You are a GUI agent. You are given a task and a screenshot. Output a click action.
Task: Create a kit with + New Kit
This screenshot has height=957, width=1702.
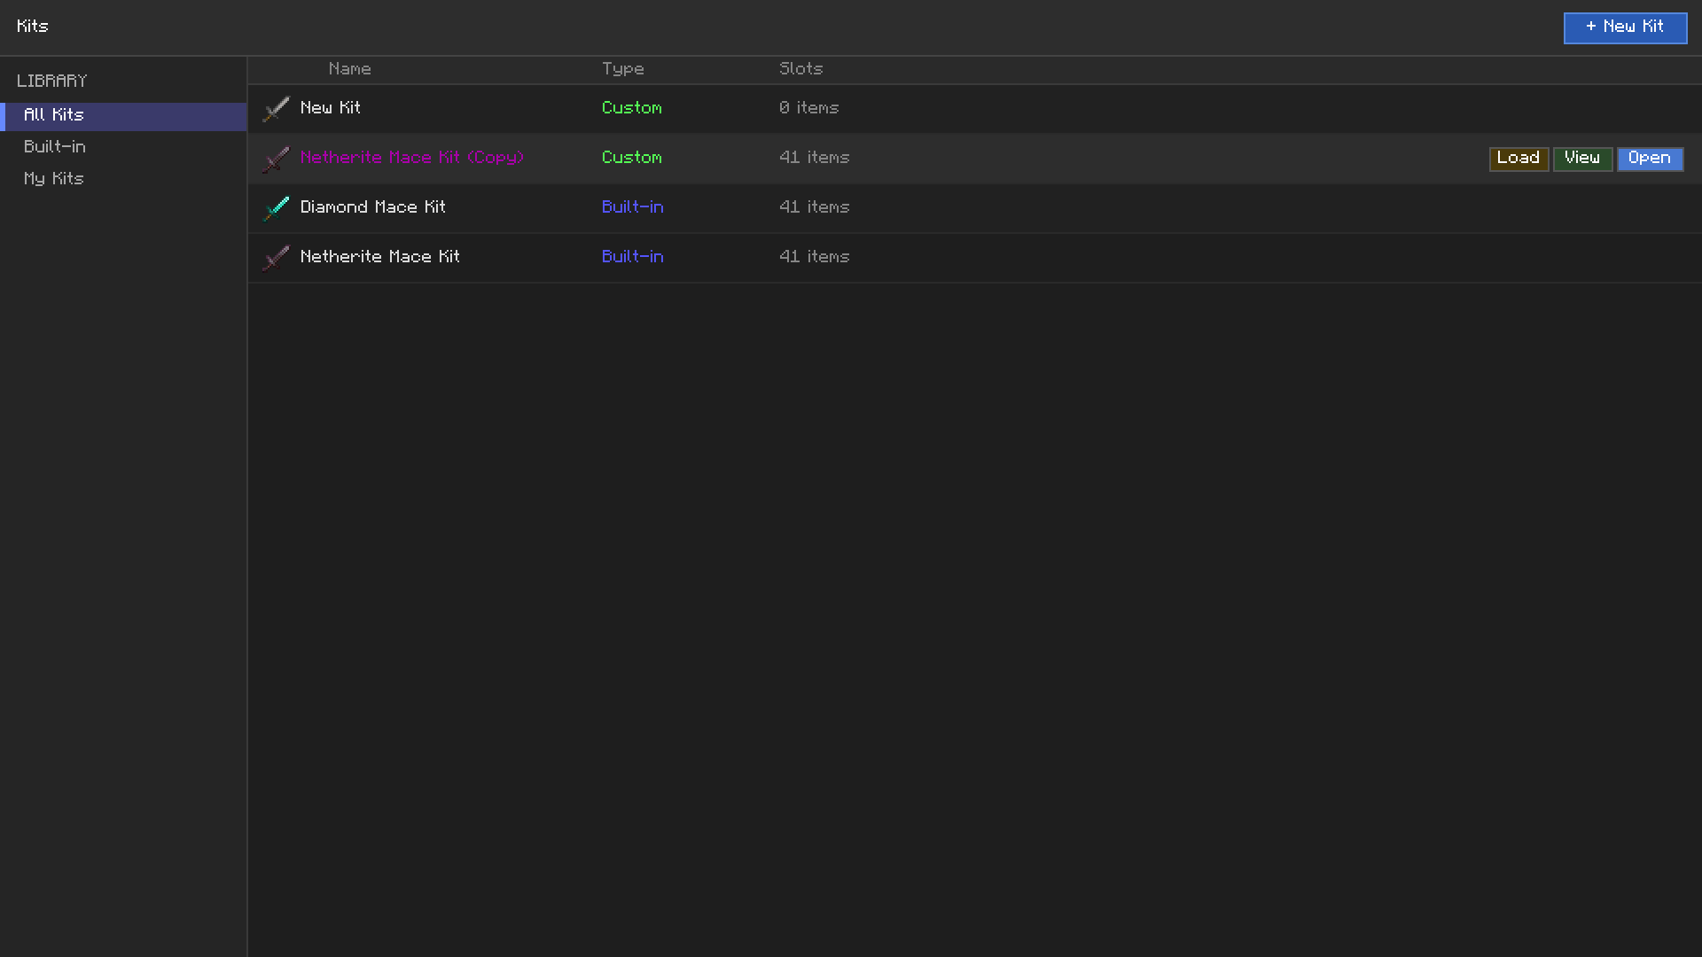tap(1625, 27)
